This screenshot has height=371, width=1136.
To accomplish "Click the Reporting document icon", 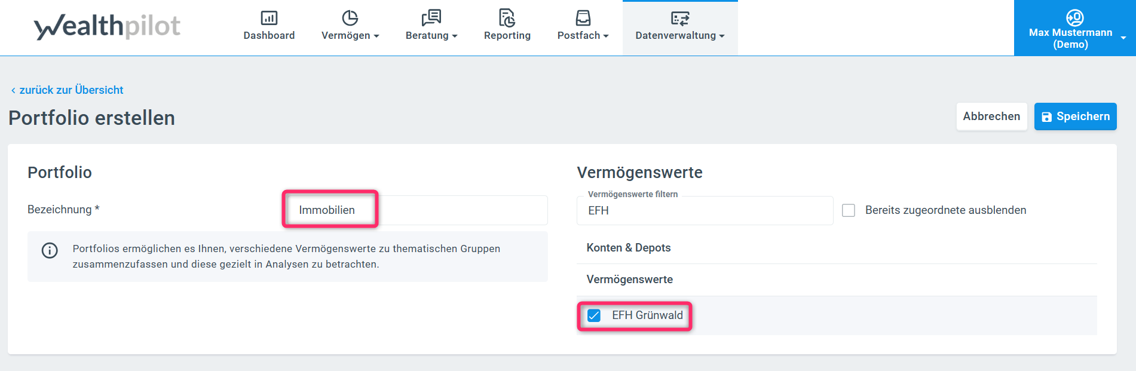I will pos(507,18).
